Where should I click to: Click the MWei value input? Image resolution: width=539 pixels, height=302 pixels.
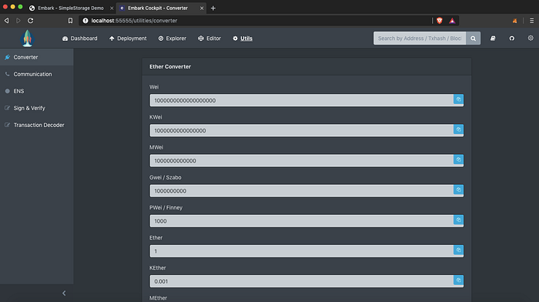coord(302,161)
